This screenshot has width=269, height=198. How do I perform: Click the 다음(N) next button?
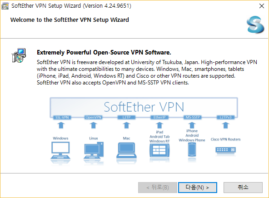coord(198,188)
